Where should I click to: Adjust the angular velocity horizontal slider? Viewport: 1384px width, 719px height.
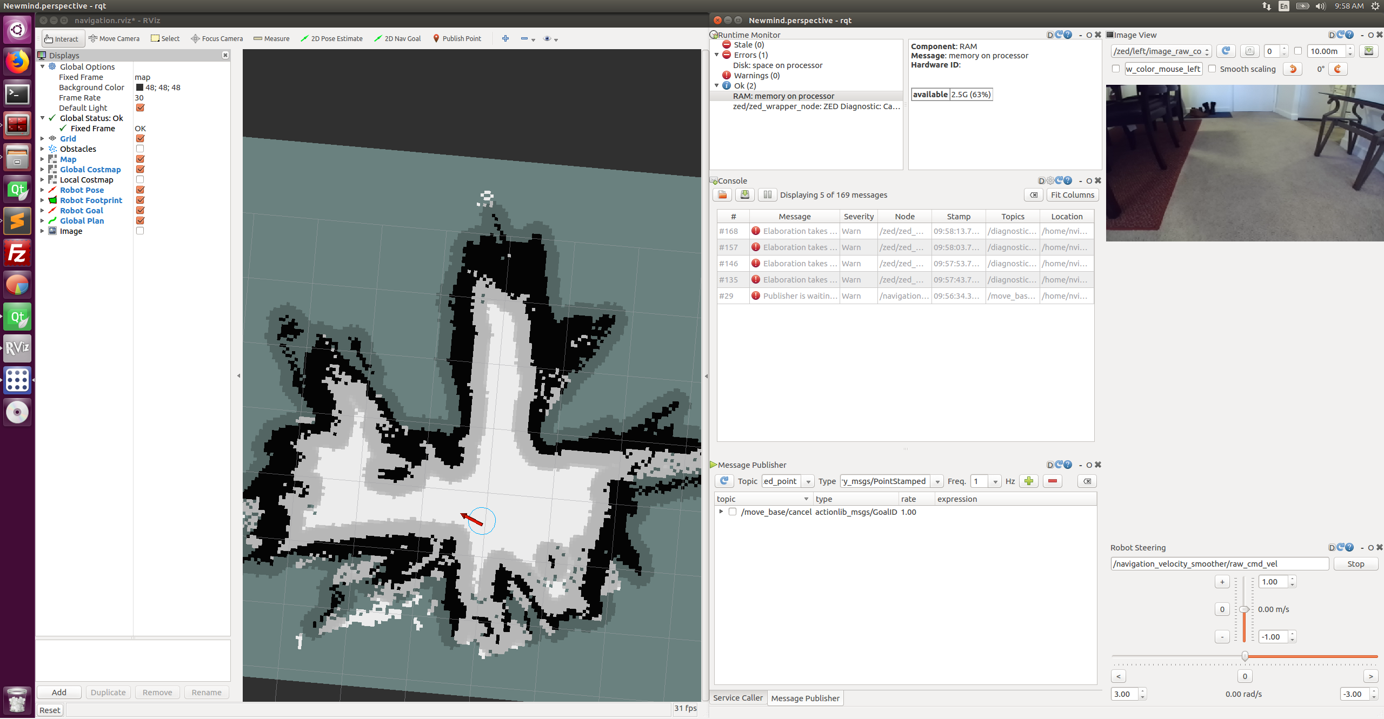pos(1245,656)
